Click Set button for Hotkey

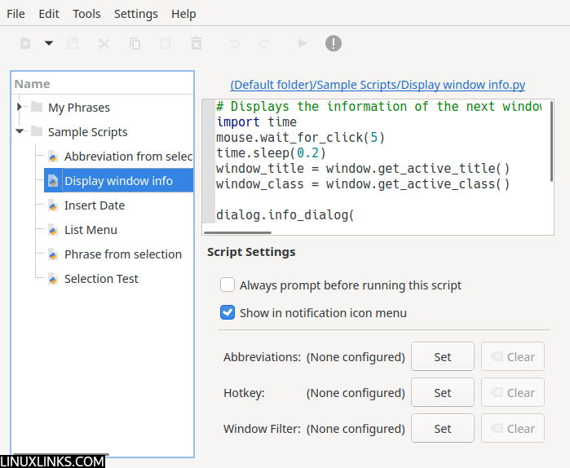[x=443, y=392]
